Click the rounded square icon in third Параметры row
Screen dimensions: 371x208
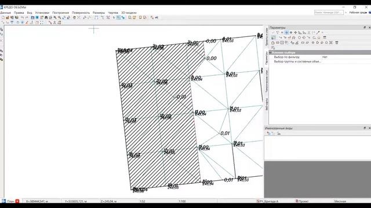(272, 43)
